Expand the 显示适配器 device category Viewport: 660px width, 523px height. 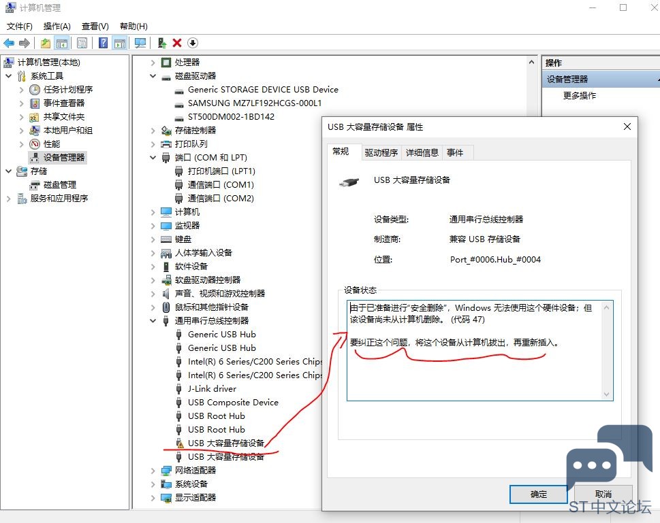(153, 498)
